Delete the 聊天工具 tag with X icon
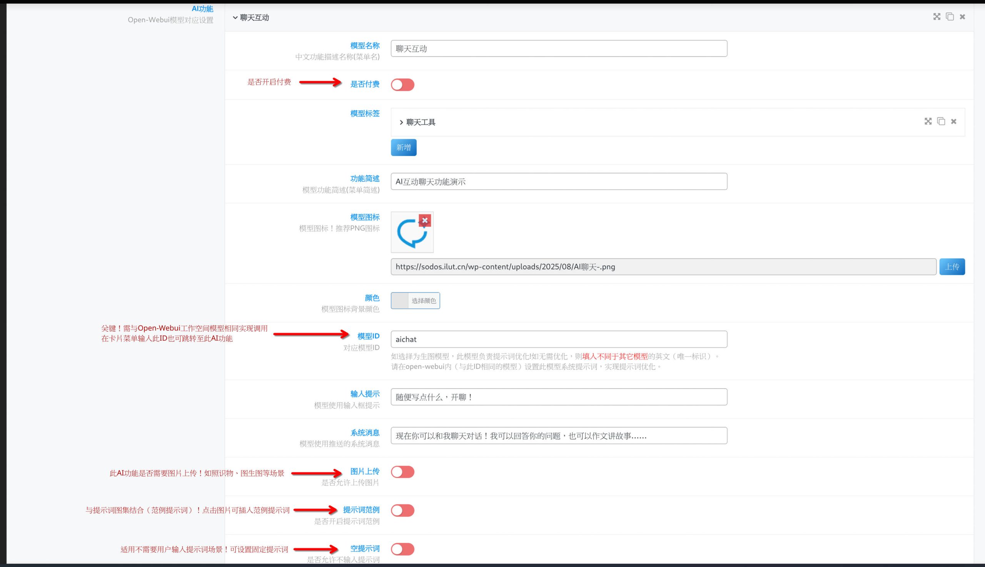 (x=953, y=121)
